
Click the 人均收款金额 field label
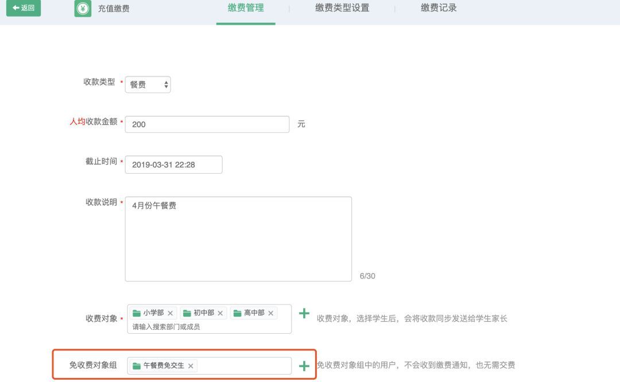pos(94,122)
